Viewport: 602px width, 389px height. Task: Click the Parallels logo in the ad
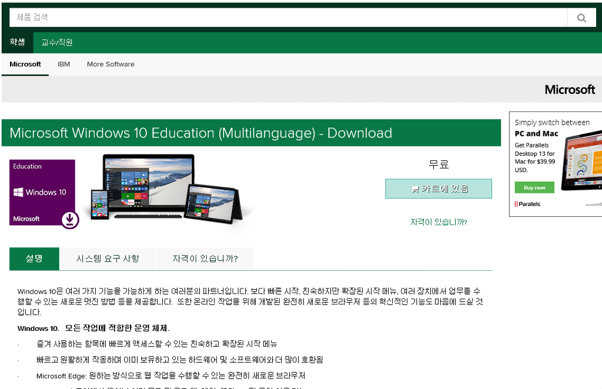[x=527, y=204]
